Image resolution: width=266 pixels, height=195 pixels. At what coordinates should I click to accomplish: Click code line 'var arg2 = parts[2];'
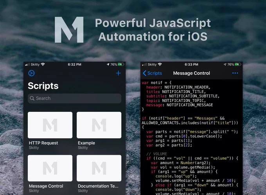click(169, 145)
